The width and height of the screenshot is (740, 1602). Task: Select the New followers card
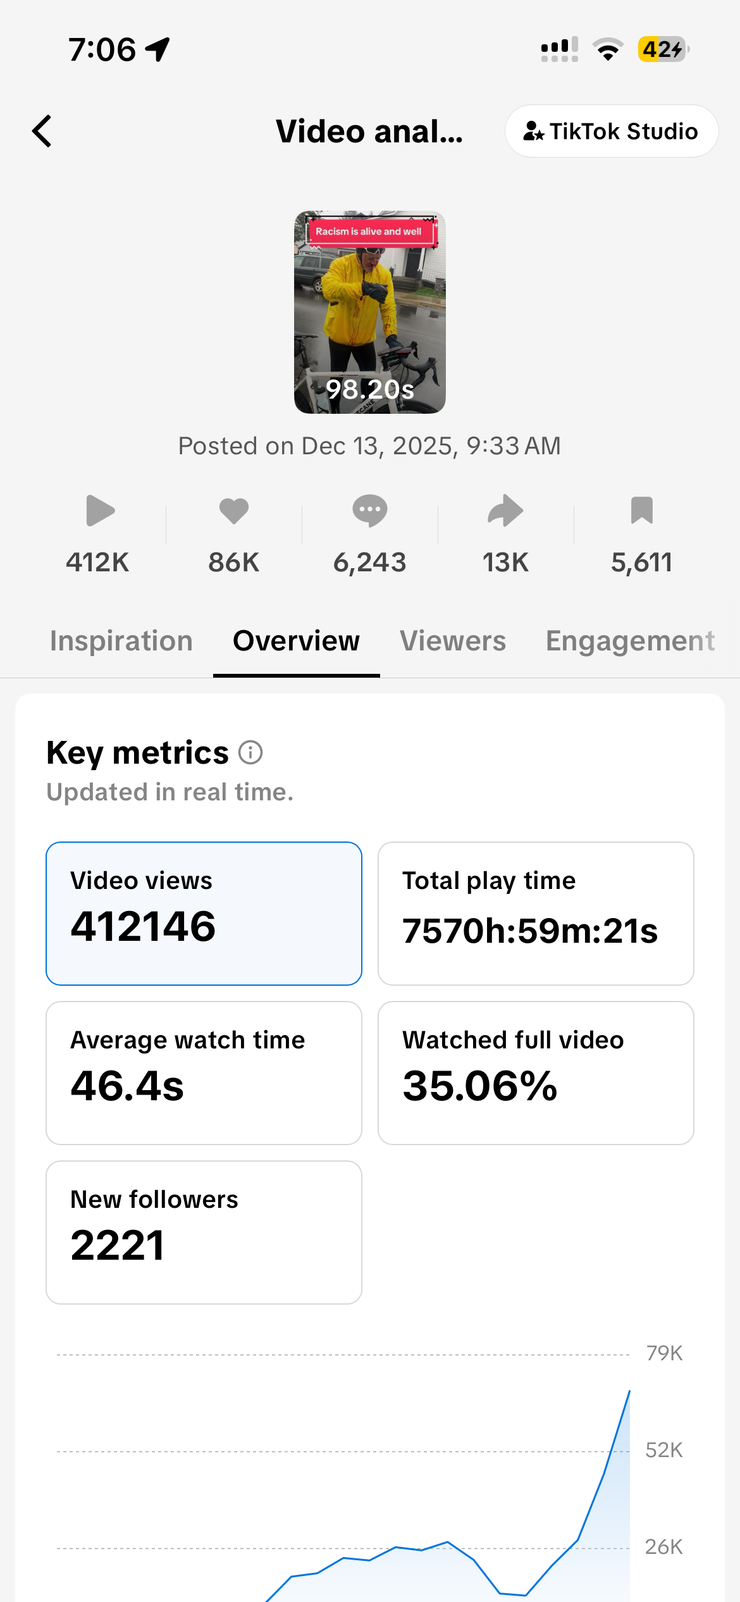pos(204,1232)
